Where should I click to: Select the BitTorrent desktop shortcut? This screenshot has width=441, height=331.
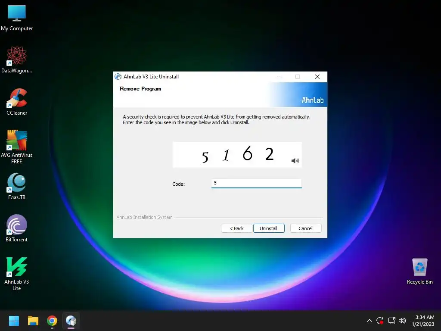[17, 228]
